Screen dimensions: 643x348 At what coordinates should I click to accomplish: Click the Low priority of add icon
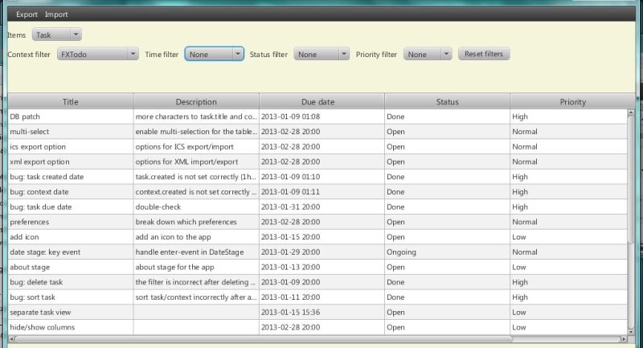pyautogui.click(x=518, y=237)
